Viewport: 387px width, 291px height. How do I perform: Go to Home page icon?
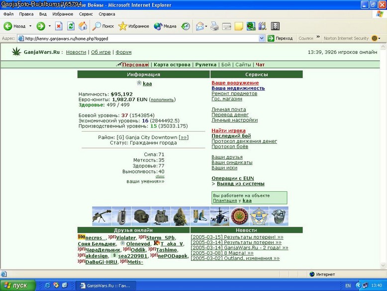tap(83, 26)
